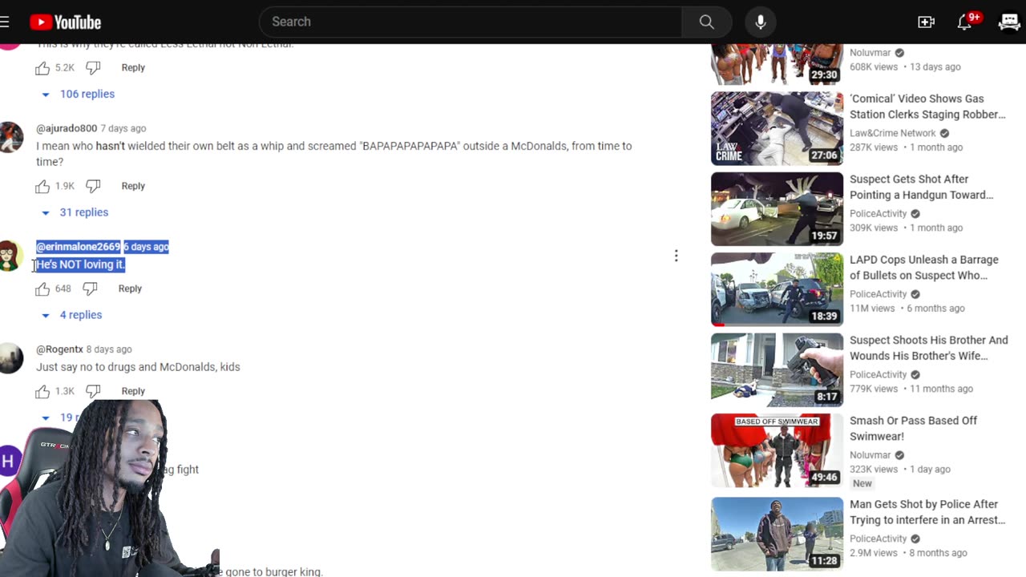Click the "New" badge under Smash Or Pass video
The width and height of the screenshot is (1026, 577).
click(862, 483)
